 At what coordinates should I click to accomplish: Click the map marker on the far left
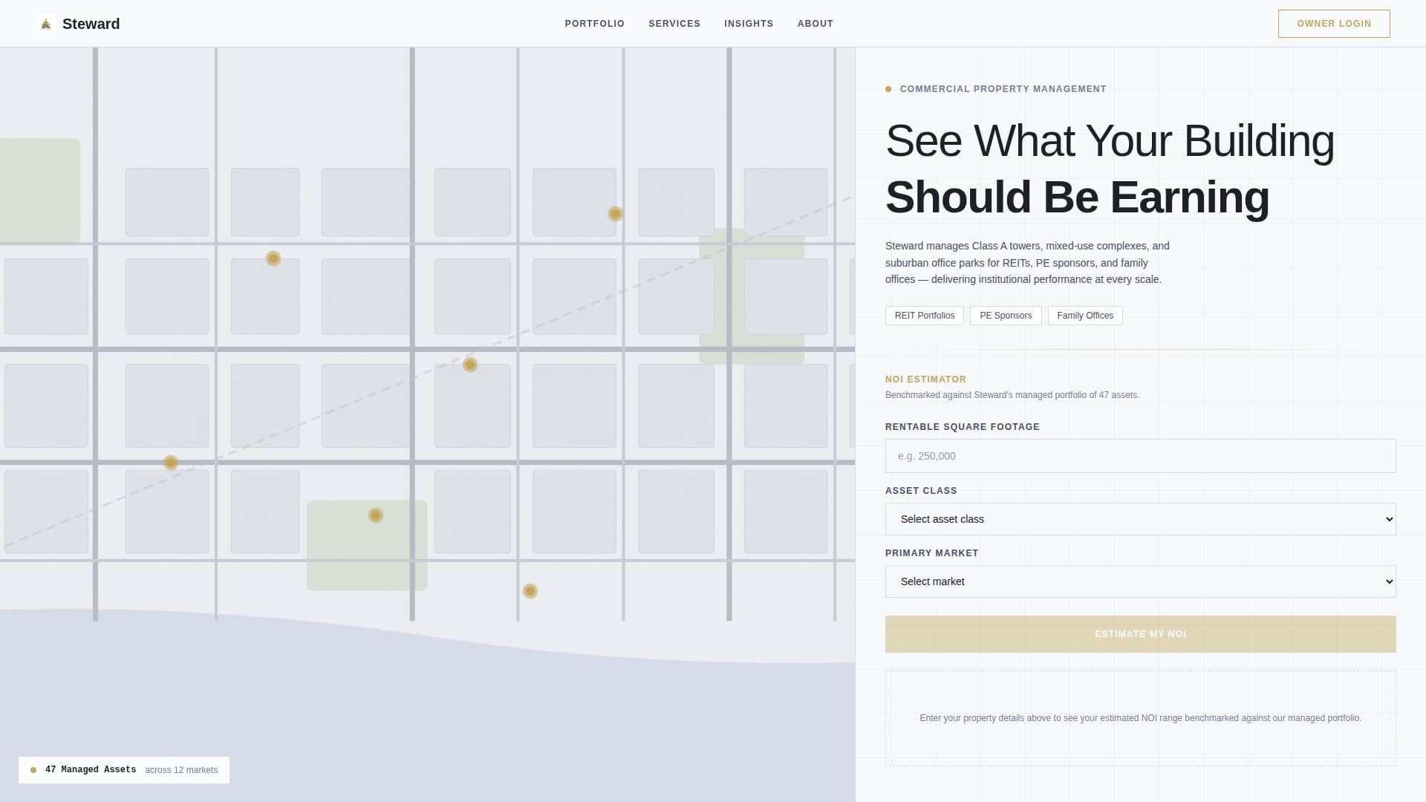(x=170, y=462)
